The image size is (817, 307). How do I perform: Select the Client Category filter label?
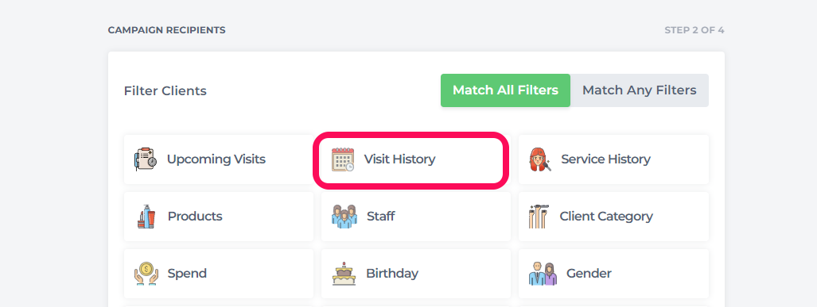(606, 217)
